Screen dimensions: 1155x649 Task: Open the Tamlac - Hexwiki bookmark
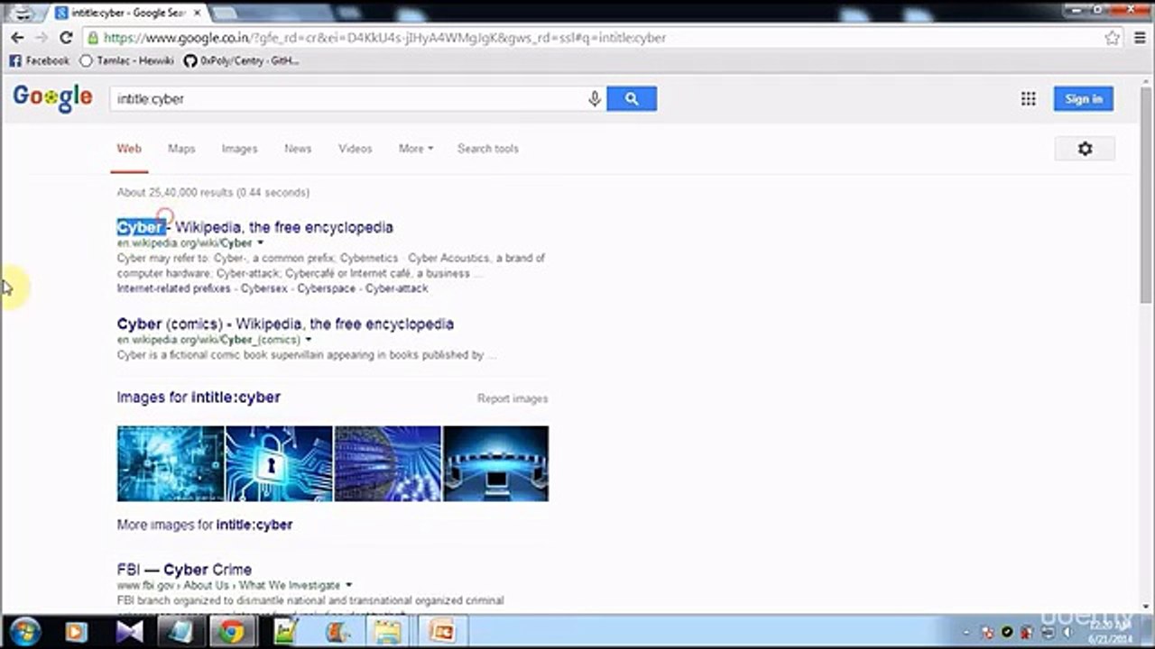[126, 60]
